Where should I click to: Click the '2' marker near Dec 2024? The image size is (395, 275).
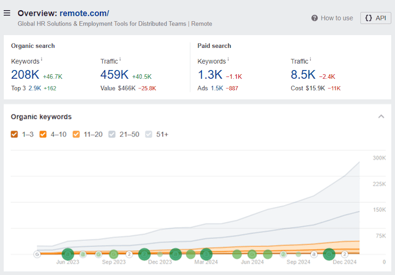click(345, 254)
